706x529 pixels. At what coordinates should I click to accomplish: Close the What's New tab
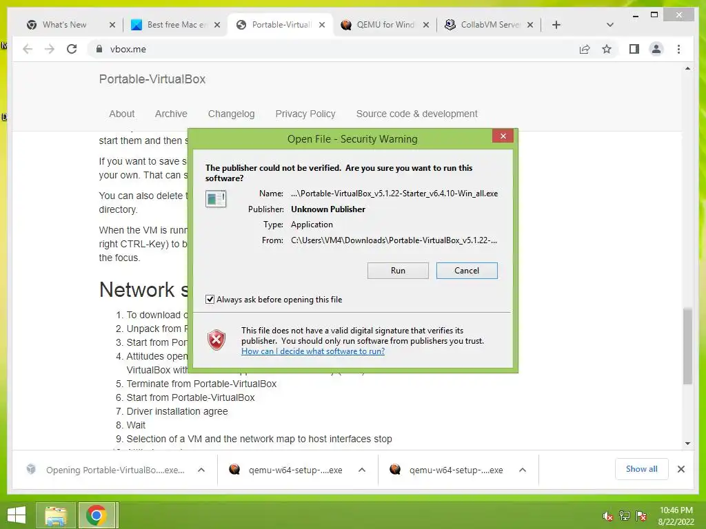coord(112,25)
